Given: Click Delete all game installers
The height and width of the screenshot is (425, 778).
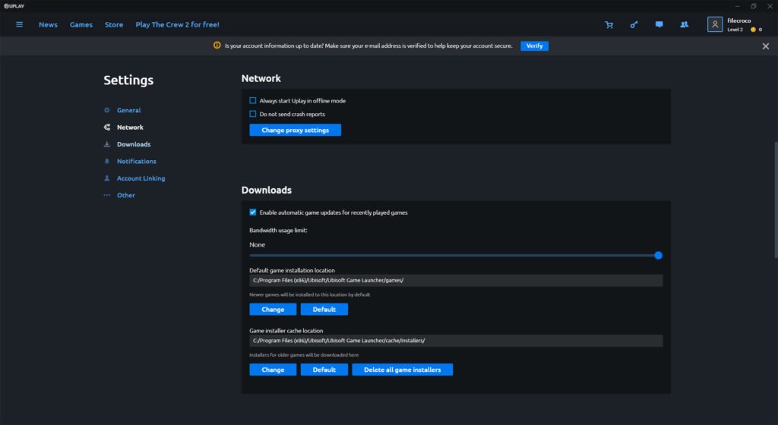Looking at the screenshot, I should coord(403,370).
